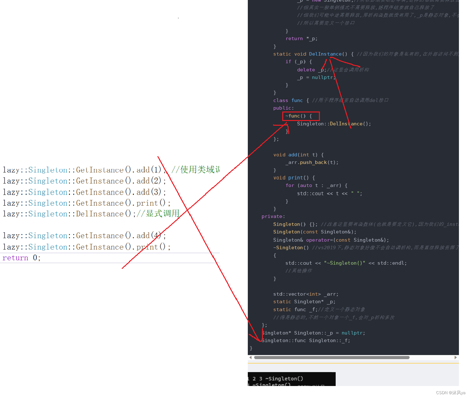The image size is (470, 398).
Task: Click 'lazy::Singleton::DelInstance();' call line
Action: (x=69, y=214)
